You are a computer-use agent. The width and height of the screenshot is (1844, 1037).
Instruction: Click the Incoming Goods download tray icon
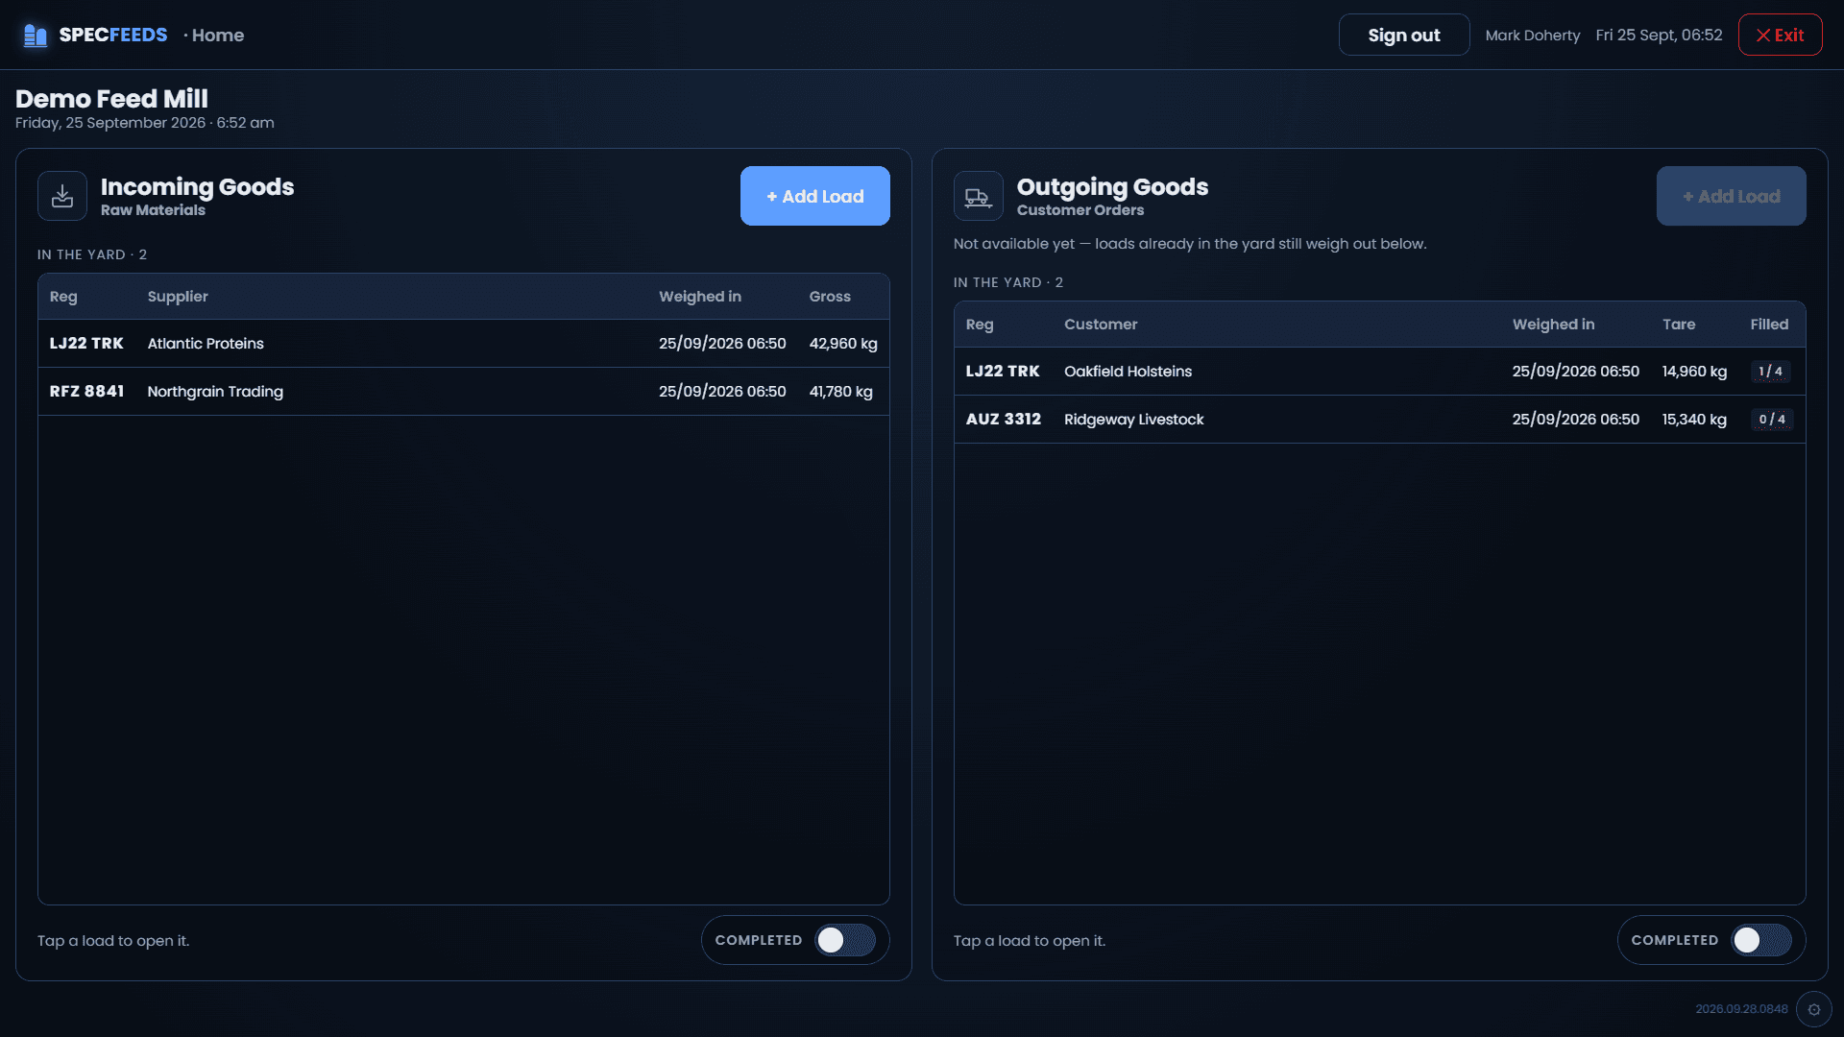[x=62, y=196]
